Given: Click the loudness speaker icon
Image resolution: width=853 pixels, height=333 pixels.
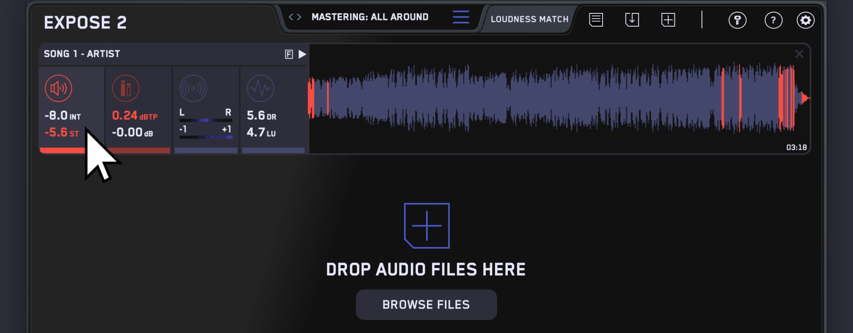Looking at the screenshot, I should (x=58, y=88).
